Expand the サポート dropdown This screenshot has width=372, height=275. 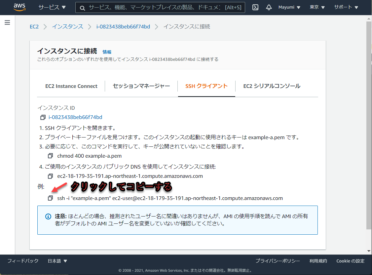coord(346,7)
